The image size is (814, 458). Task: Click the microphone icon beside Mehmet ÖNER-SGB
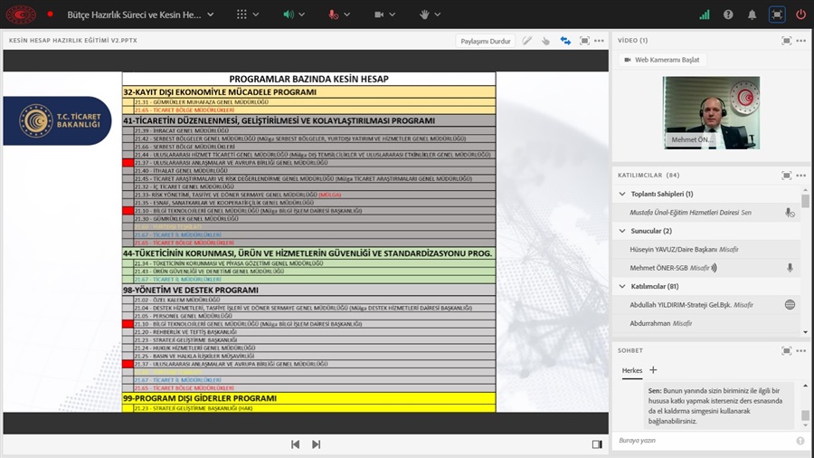tap(790, 268)
